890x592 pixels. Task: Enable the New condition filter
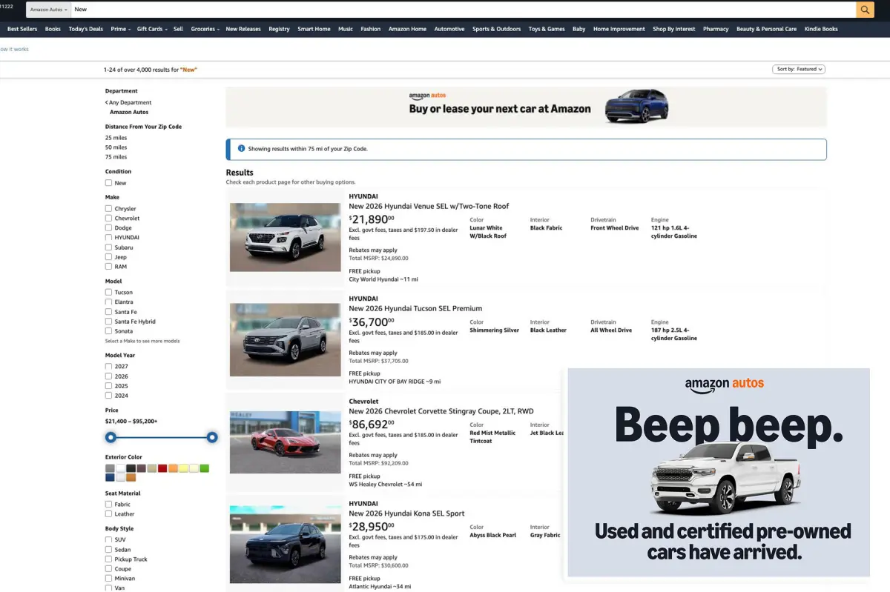point(107,182)
